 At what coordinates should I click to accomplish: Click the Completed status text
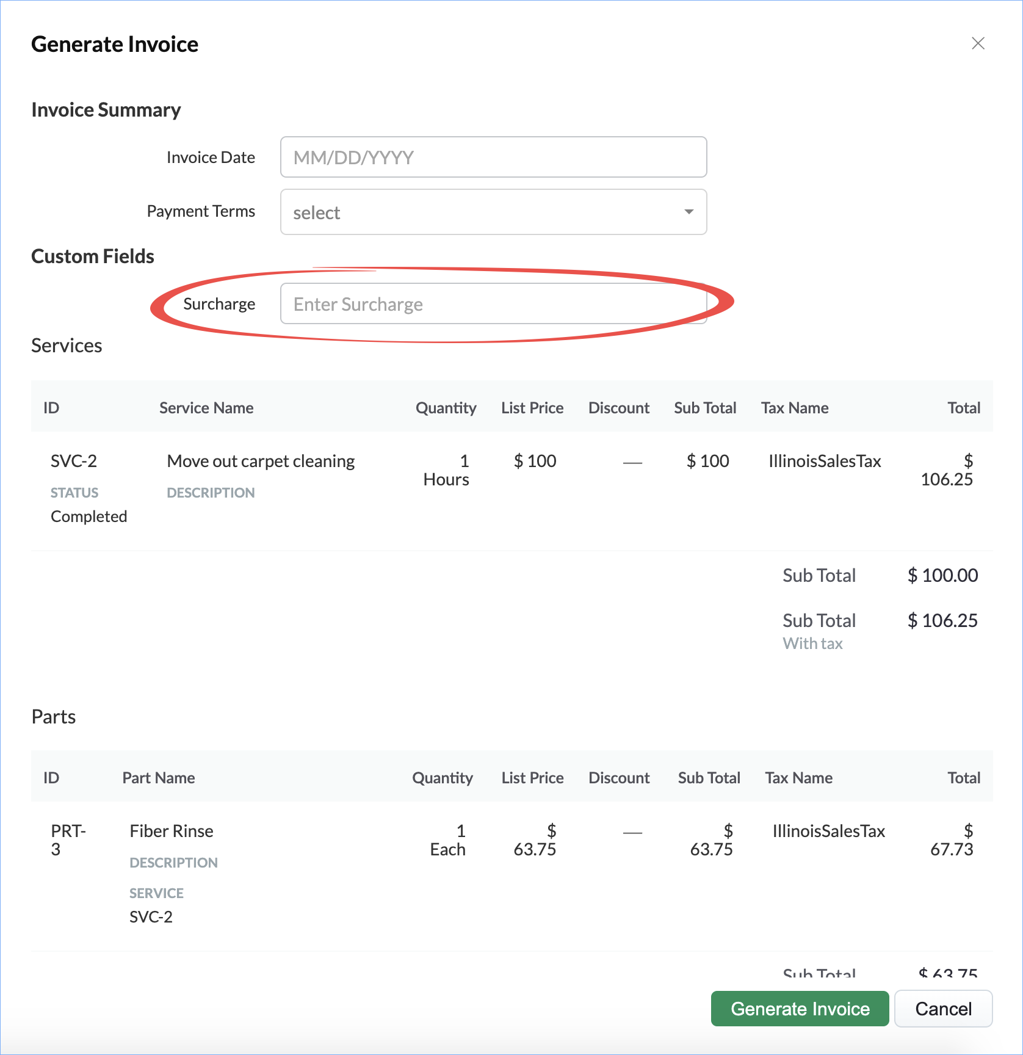point(89,517)
